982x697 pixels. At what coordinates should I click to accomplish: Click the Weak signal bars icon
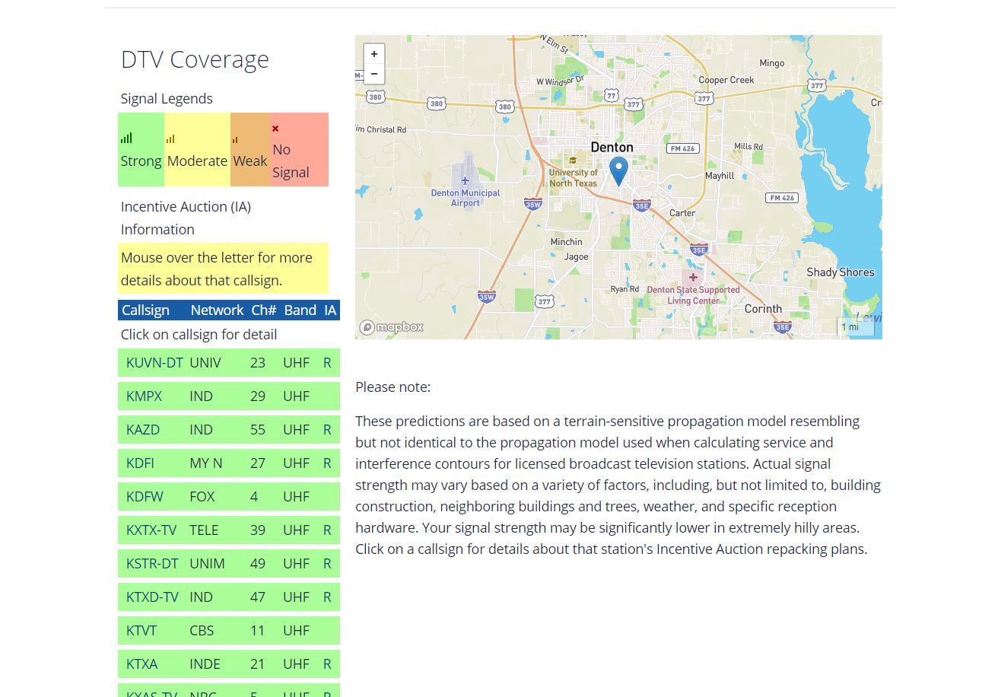[235, 140]
